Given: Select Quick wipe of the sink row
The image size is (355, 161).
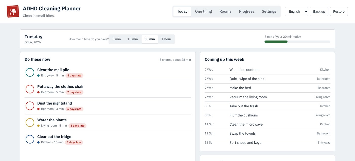Looking at the screenshot, I should pos(268,79).
